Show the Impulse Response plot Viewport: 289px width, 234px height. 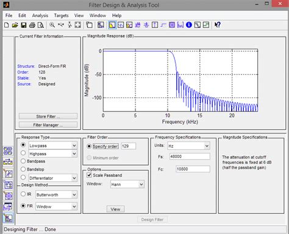pos(155,25)
